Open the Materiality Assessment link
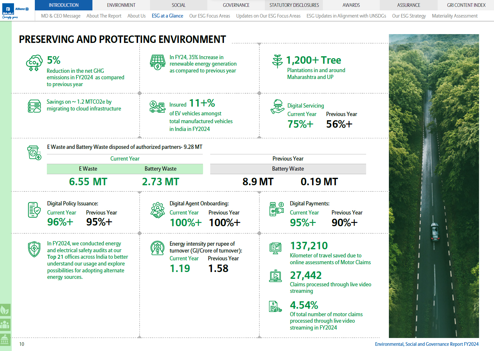 (x=455, y=16)
